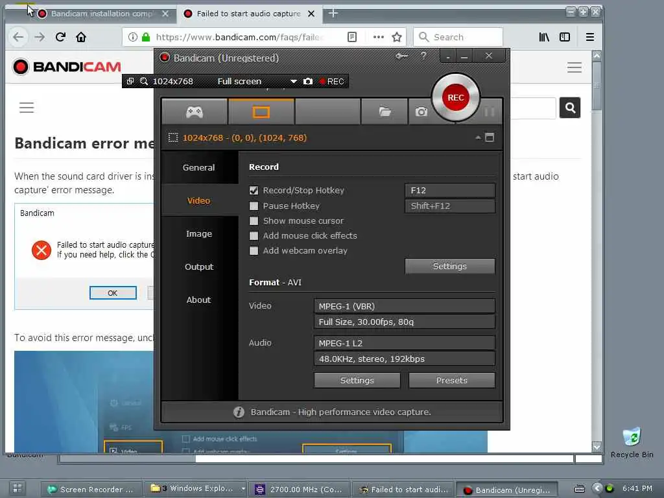Click the 1024x768 coordinates text
The height and width of the screenshot is (498, 664).
click(244, 137)
